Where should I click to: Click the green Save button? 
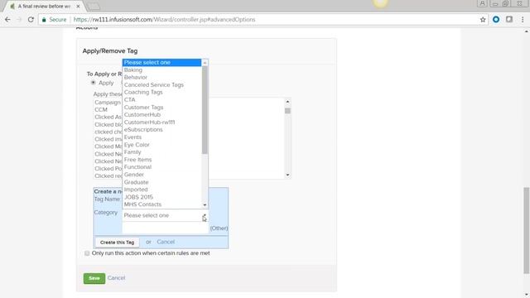(x=94, y=278)
